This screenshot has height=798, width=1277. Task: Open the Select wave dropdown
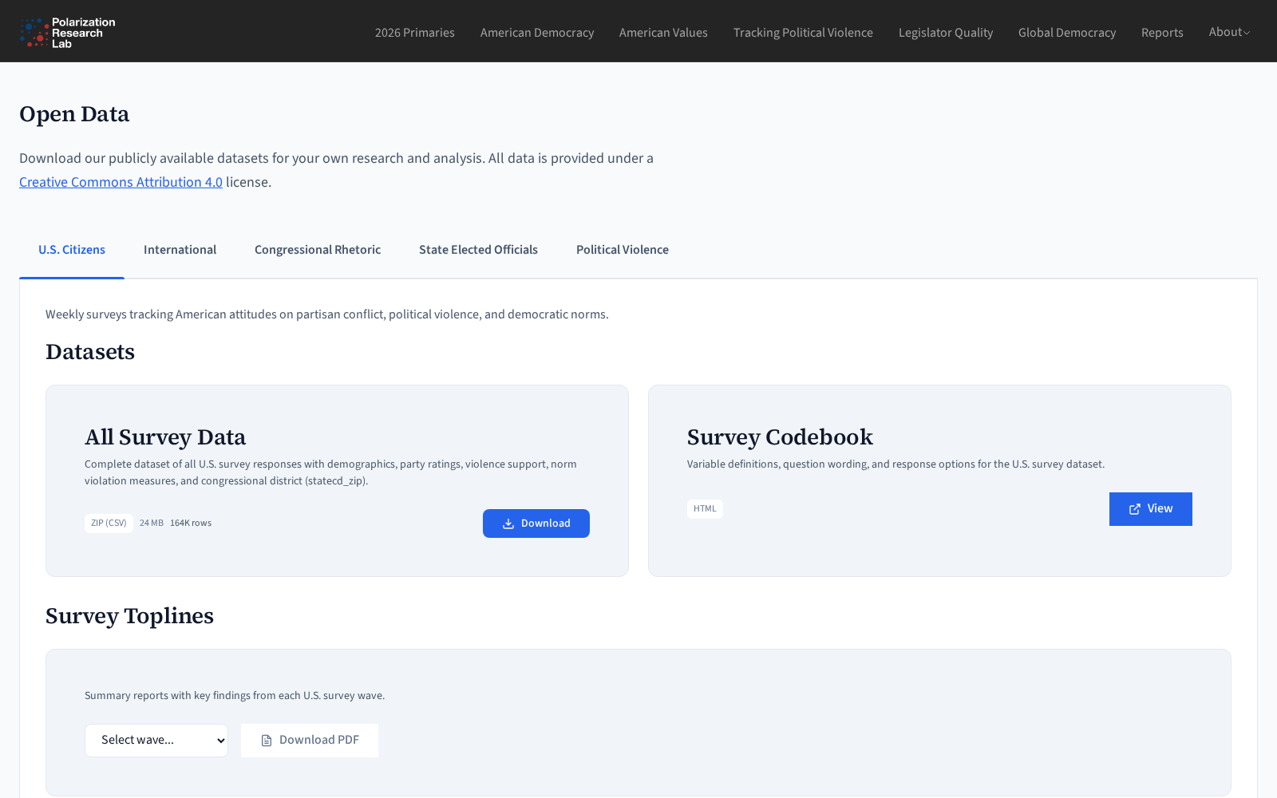pyautogui.click(x=156, y=741)
